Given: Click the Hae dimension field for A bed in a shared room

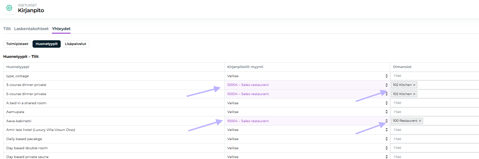Looking at the screenshot, I should (x=435, y=103).
